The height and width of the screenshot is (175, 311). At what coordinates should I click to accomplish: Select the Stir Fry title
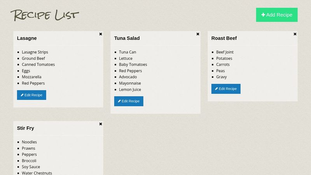coord(25,128)
